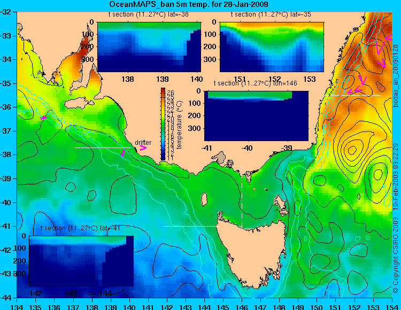
Task: Click the 'temperature (°C)' color bar label
Action: click(179, 125)
